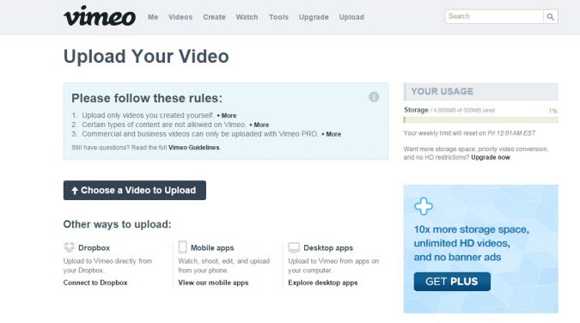The image size is (580, 323).
Task: Click the info icon in rules box
Action: [x=374, y=97]
